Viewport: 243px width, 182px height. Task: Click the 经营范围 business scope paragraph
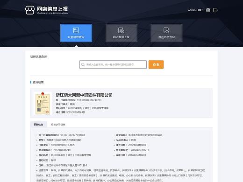121,175
